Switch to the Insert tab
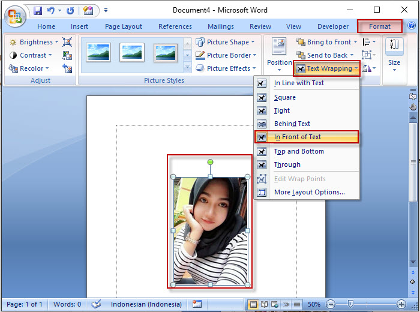The image size is (420, 312). coord(79,26)
